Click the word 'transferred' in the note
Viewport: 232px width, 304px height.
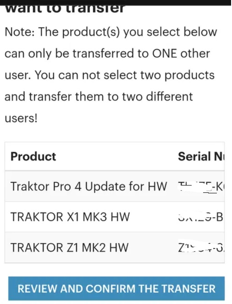(103, 53)
